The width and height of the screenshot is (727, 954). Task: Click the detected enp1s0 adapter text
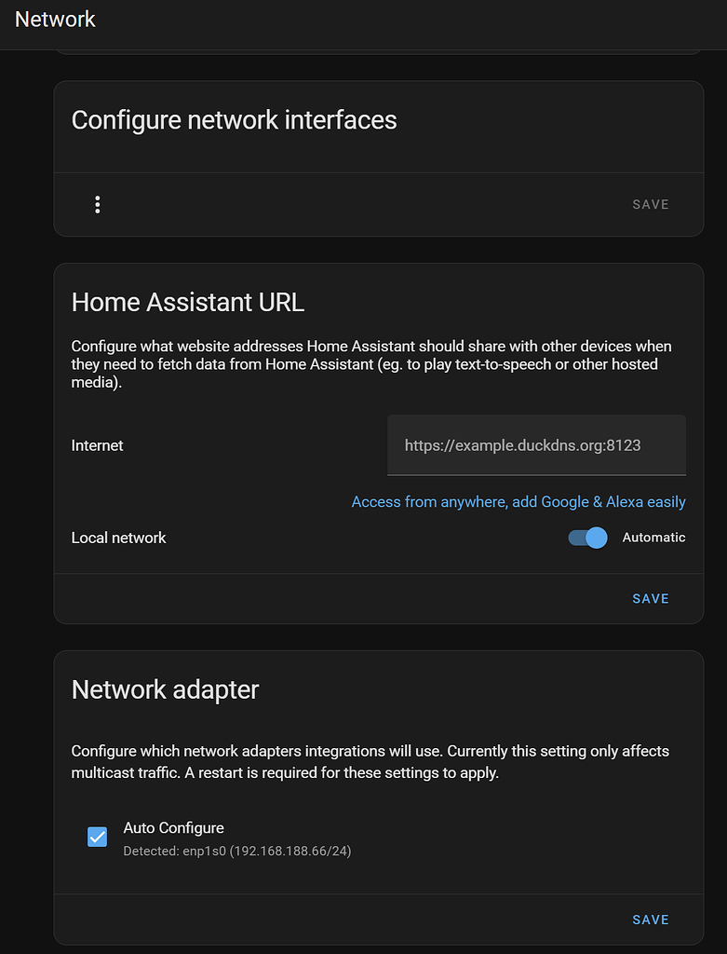tap(236, 851)
